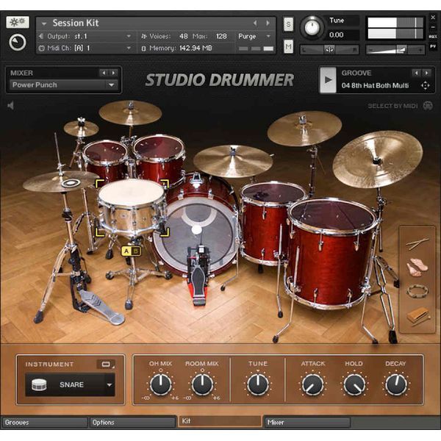The width and height of the screenshot is (441, 441).
Task: Open the Options tab
Action: point(132,423)
